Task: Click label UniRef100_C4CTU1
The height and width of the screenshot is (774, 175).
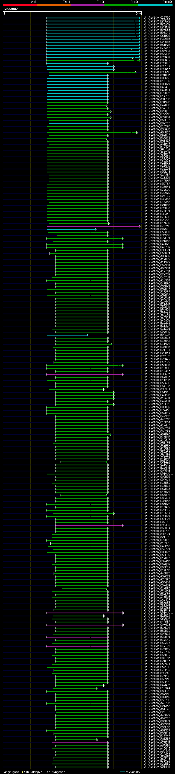Action: 157,278
